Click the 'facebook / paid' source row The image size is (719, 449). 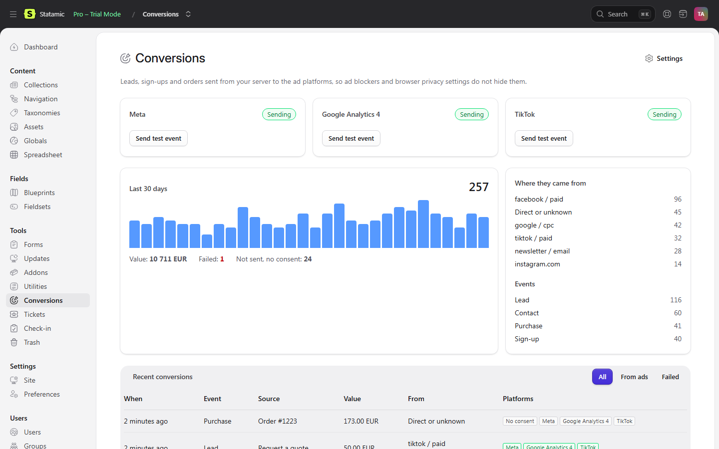click(x=598, y=199)
